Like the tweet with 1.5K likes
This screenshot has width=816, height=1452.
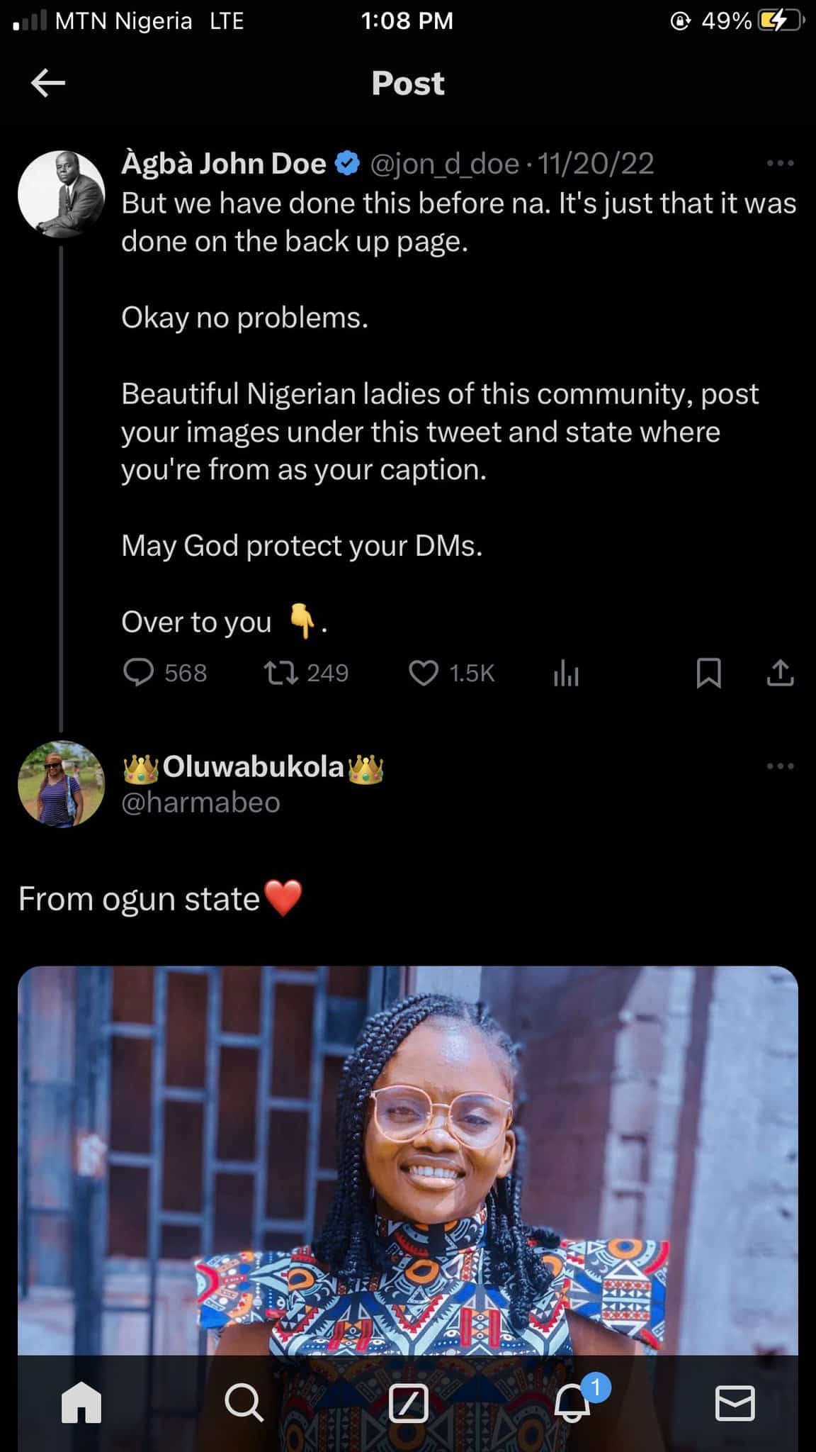tap(424, 672)
